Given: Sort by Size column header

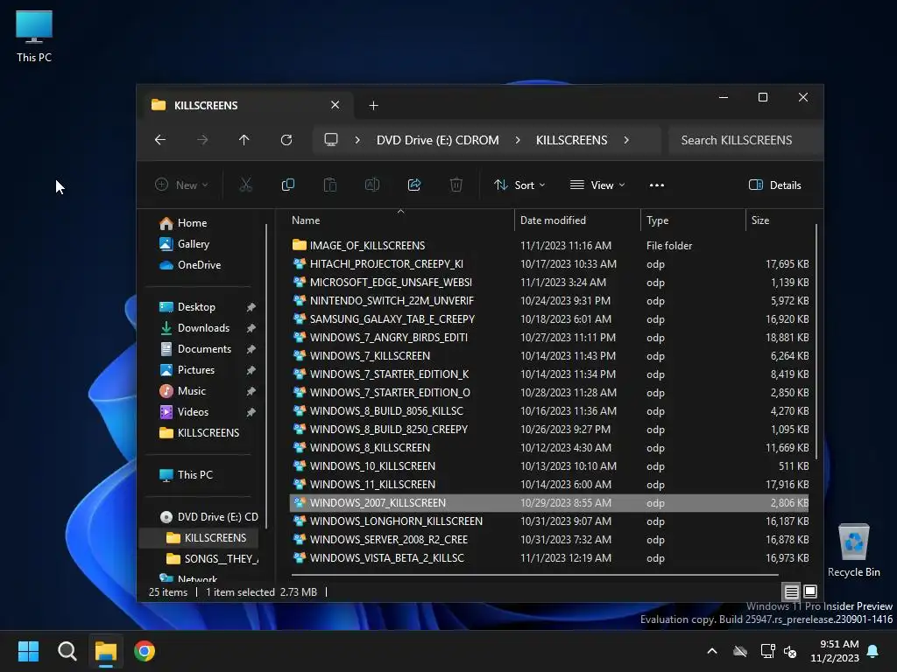Looking at the screenshot, I should 780,220.
